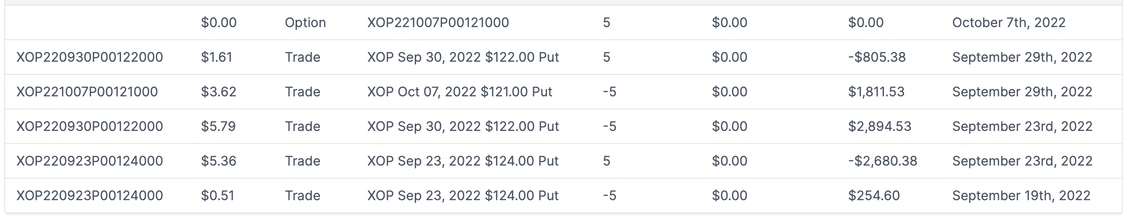This screenshot has width=1127, height=217.
Task: Select the XOP221007P00121000 symbol at $3.62
Action: [87, 92]
